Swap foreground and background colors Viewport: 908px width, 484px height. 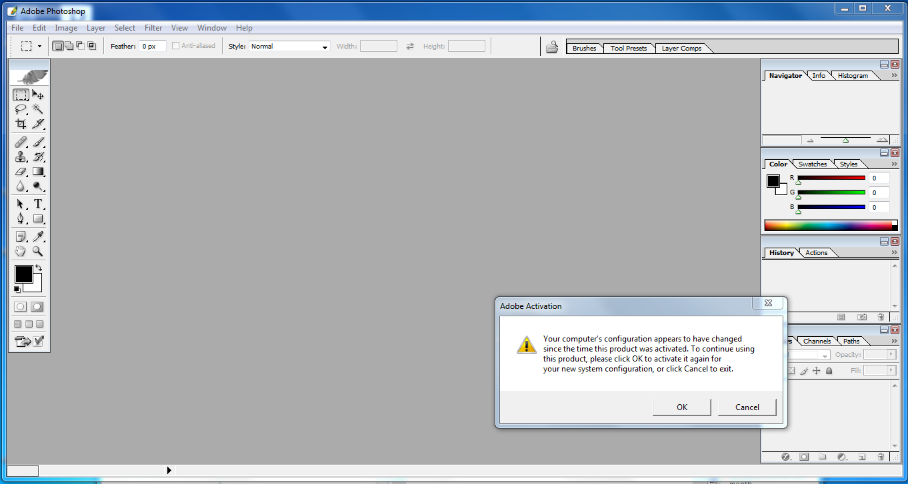39,268
